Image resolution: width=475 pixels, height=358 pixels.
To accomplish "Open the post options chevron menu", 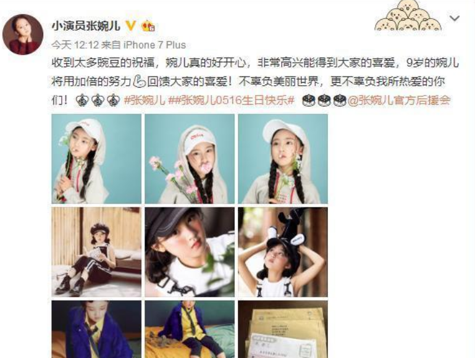I will pyautogui.click(x=455, y=19).
